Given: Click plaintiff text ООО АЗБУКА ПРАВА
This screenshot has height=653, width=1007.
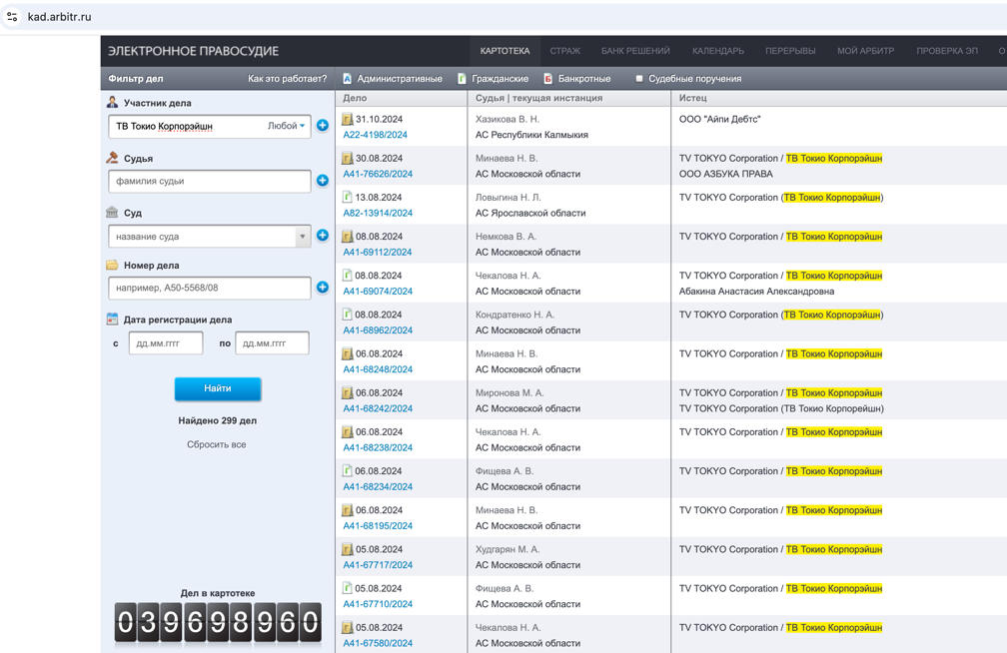Looking at the screenshot, I should 725,174.
